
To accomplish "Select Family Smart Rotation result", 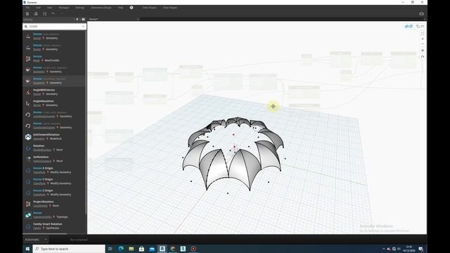I will click(x=55, y=226).
